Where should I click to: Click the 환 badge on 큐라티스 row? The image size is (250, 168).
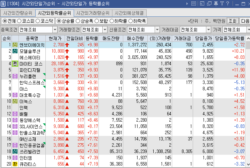(x=15, y=164)
